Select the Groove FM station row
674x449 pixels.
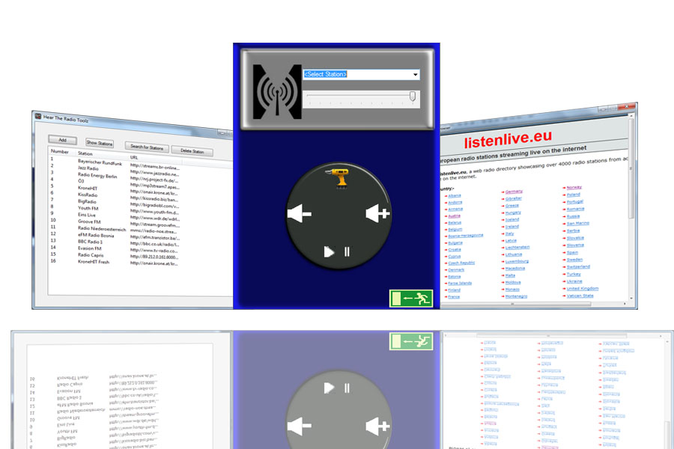coord(115,222)
